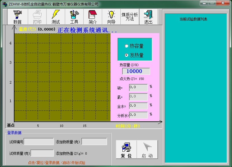Viewport: 232px width, 167px height.
Task: Select the 测试 (Test) lightning icon
Action: tap(56, 16)
